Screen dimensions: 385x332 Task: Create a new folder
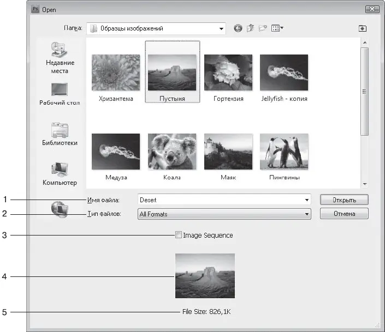(263, 28)
